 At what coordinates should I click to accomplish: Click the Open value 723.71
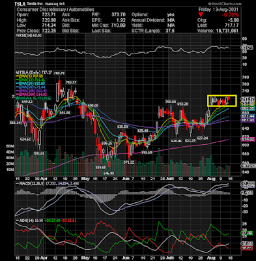tap(49, 15)
